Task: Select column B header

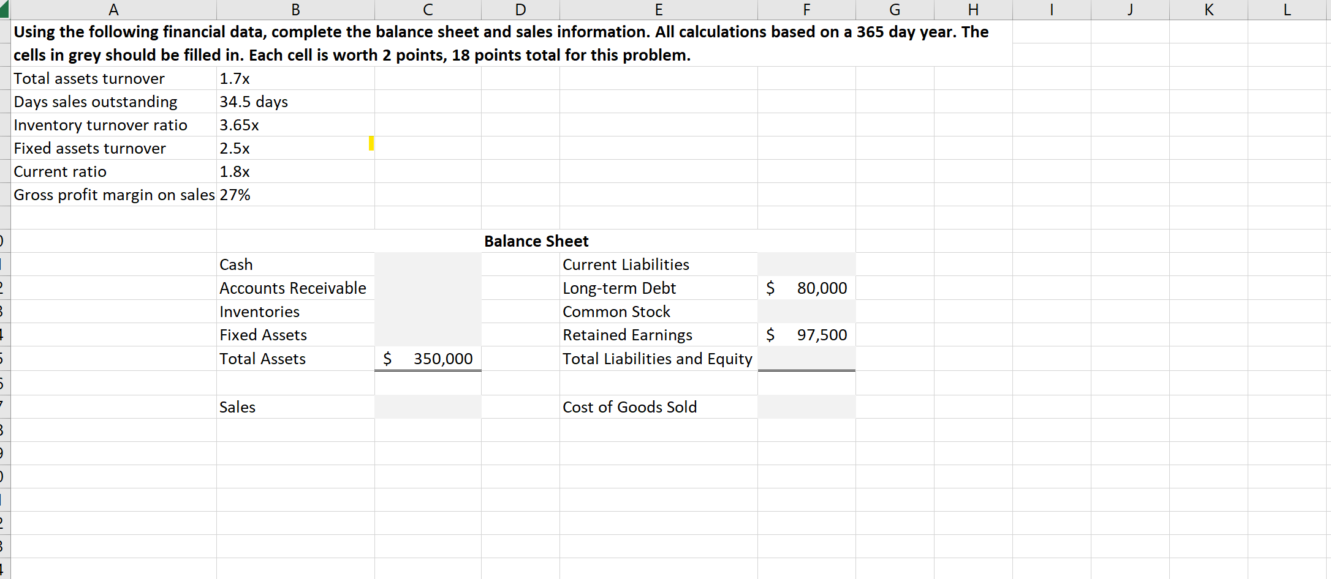Action: tap(295, 10)
